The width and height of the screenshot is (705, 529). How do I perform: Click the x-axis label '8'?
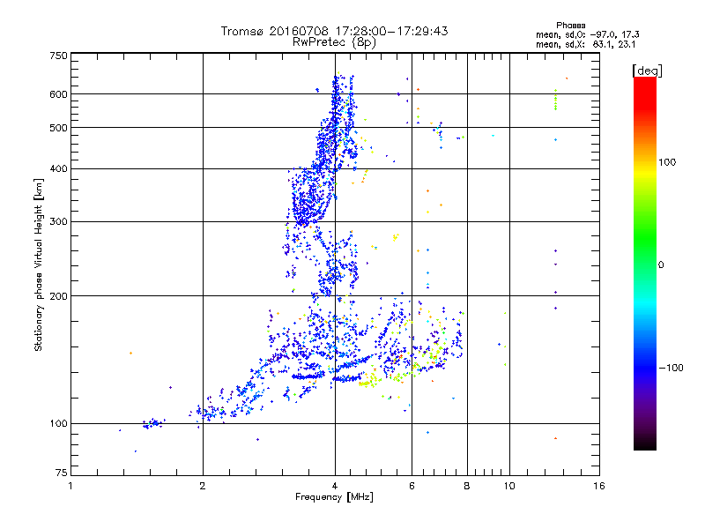click(467, 486)
